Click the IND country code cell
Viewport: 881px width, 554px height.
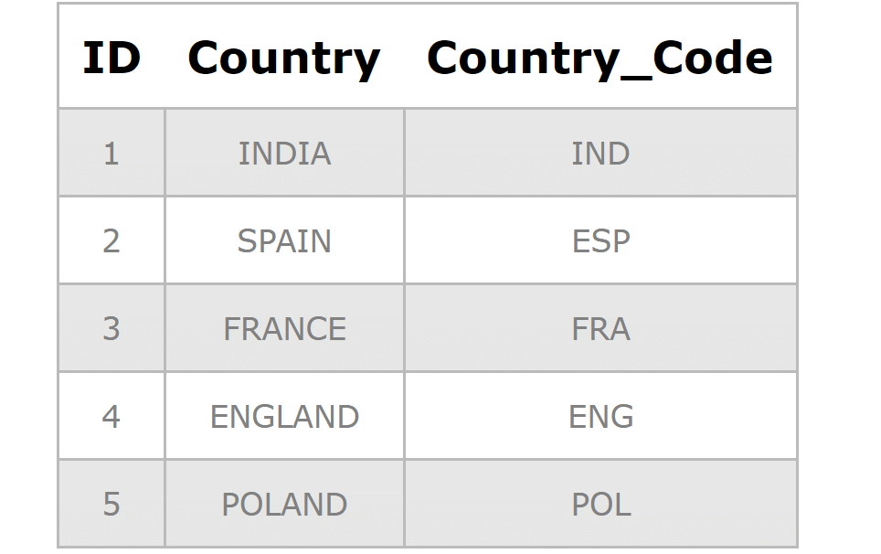600,154
